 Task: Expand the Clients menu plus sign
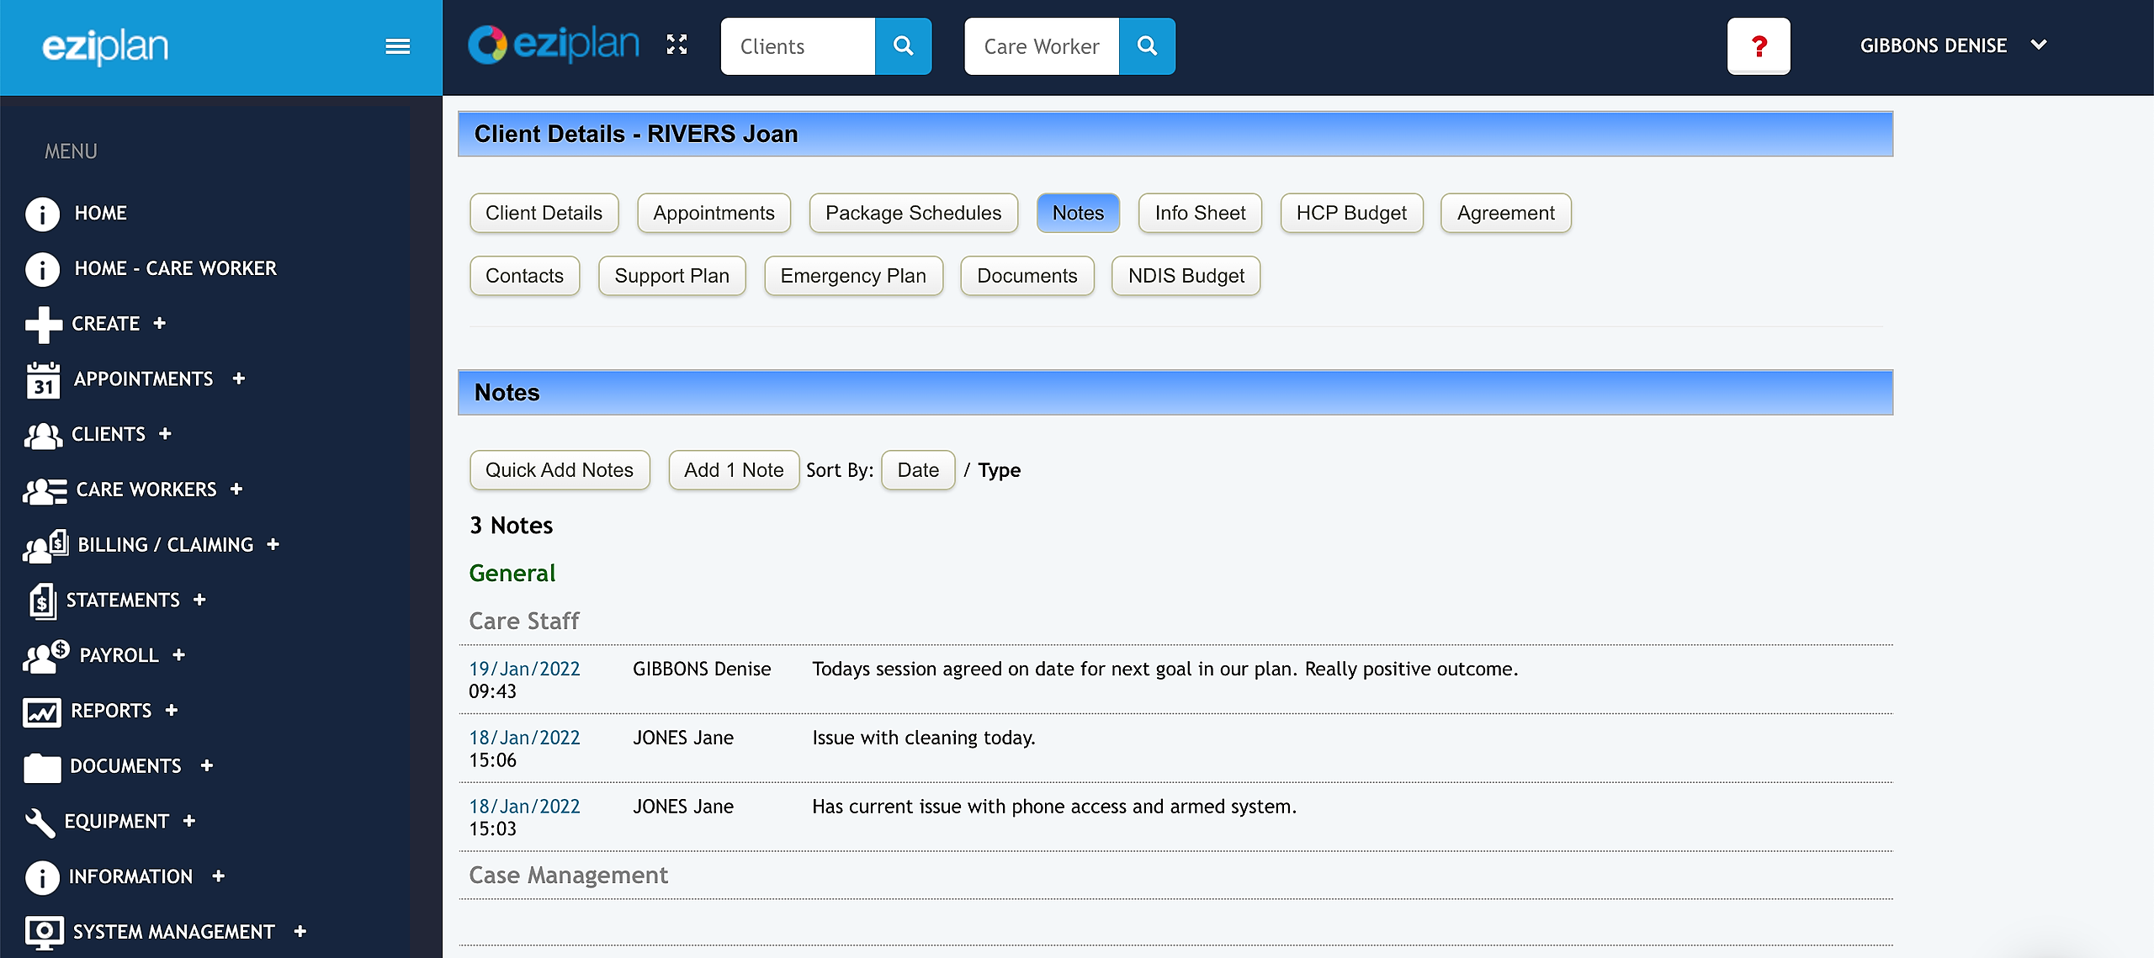click(x=165, y=434)
